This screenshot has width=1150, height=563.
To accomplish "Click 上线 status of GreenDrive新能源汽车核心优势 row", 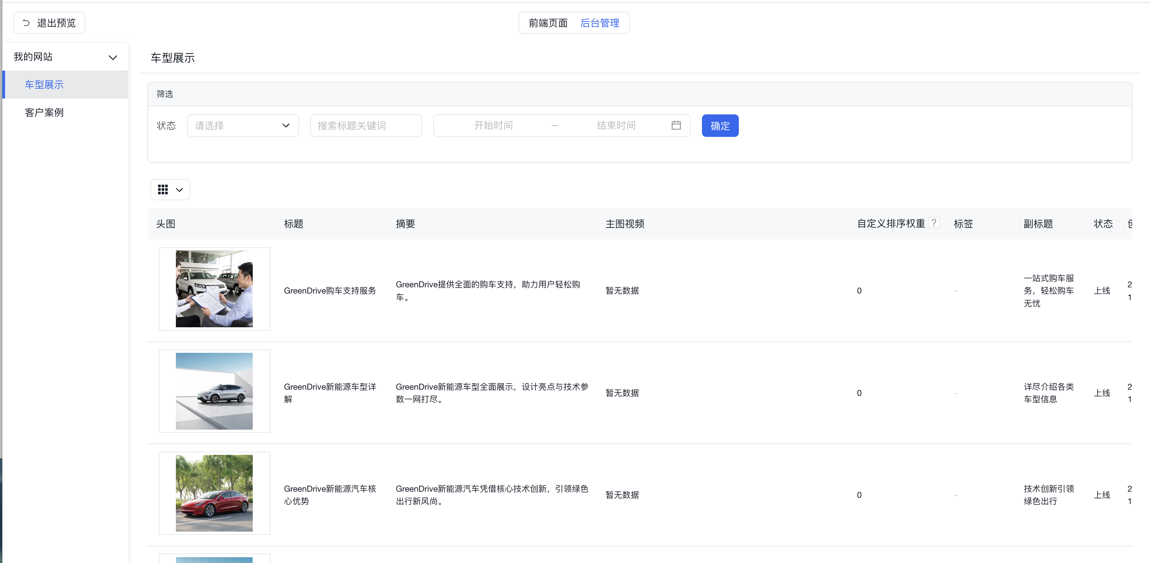I will coord(1102,495).
